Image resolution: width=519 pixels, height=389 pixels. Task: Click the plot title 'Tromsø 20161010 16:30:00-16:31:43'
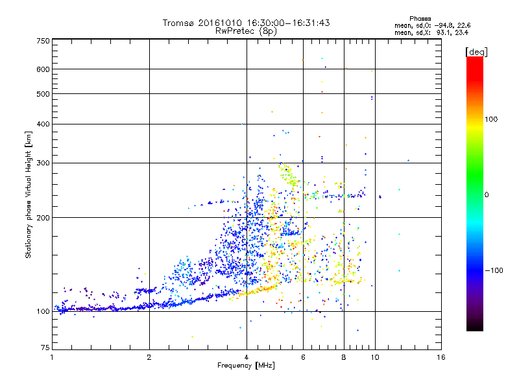click(x=246, y=23)
